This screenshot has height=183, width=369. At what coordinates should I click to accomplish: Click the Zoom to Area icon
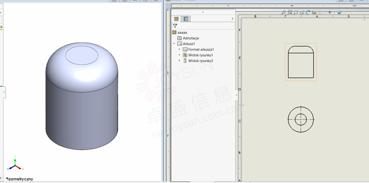290,12
